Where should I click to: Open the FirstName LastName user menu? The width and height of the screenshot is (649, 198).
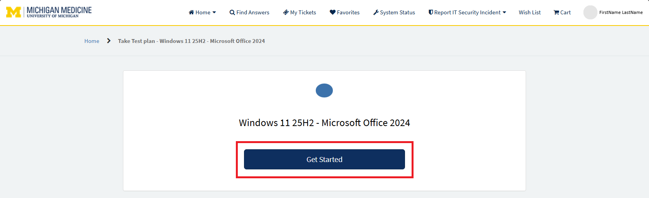[621, 12]
